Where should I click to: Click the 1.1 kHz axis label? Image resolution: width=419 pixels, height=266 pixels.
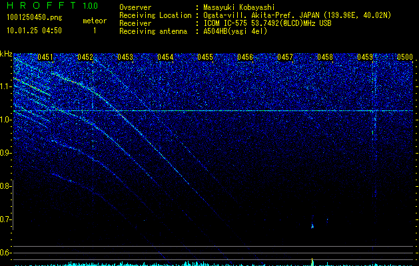coord(5,86)
